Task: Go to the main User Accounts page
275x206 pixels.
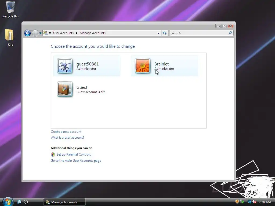Action: tap(76, 161)
